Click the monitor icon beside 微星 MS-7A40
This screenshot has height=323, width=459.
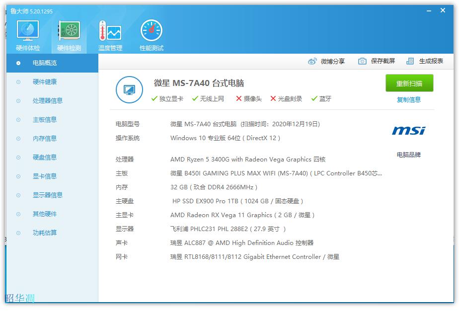pos(129,90)
